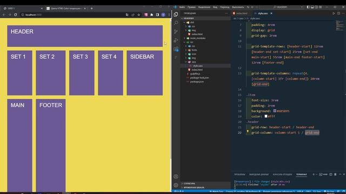Click the share icon in address bar
This screenshot has width=346, height=194.
click(133, 15)
